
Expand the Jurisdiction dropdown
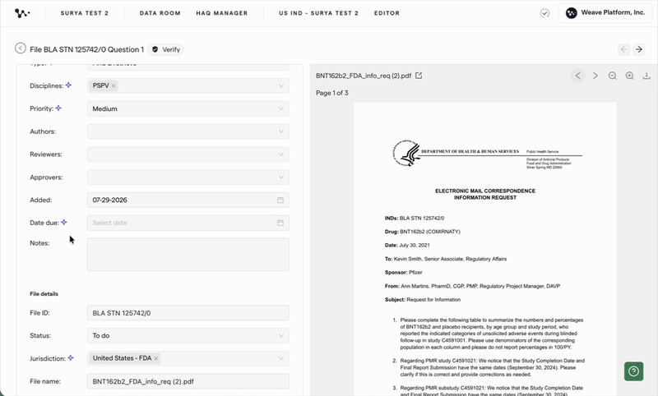[281, 358]
